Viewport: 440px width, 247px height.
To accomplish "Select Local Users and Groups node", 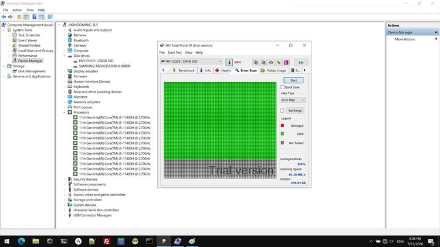I will [x=35, y=50].
